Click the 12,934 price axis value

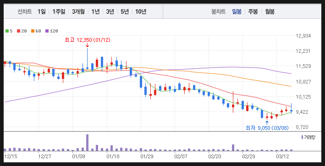(x=303, y=36)
